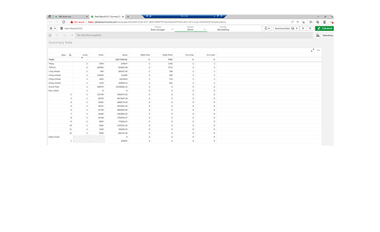
Task: Go to the previous sheet arrow
Action: pyautogui.click(x=303, y=28)
